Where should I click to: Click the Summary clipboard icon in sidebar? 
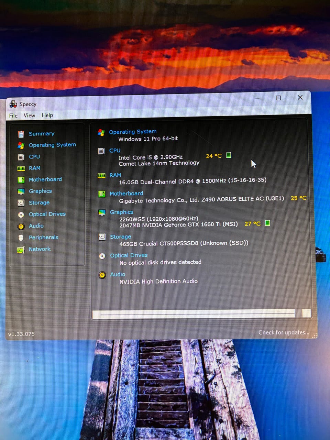21,134
